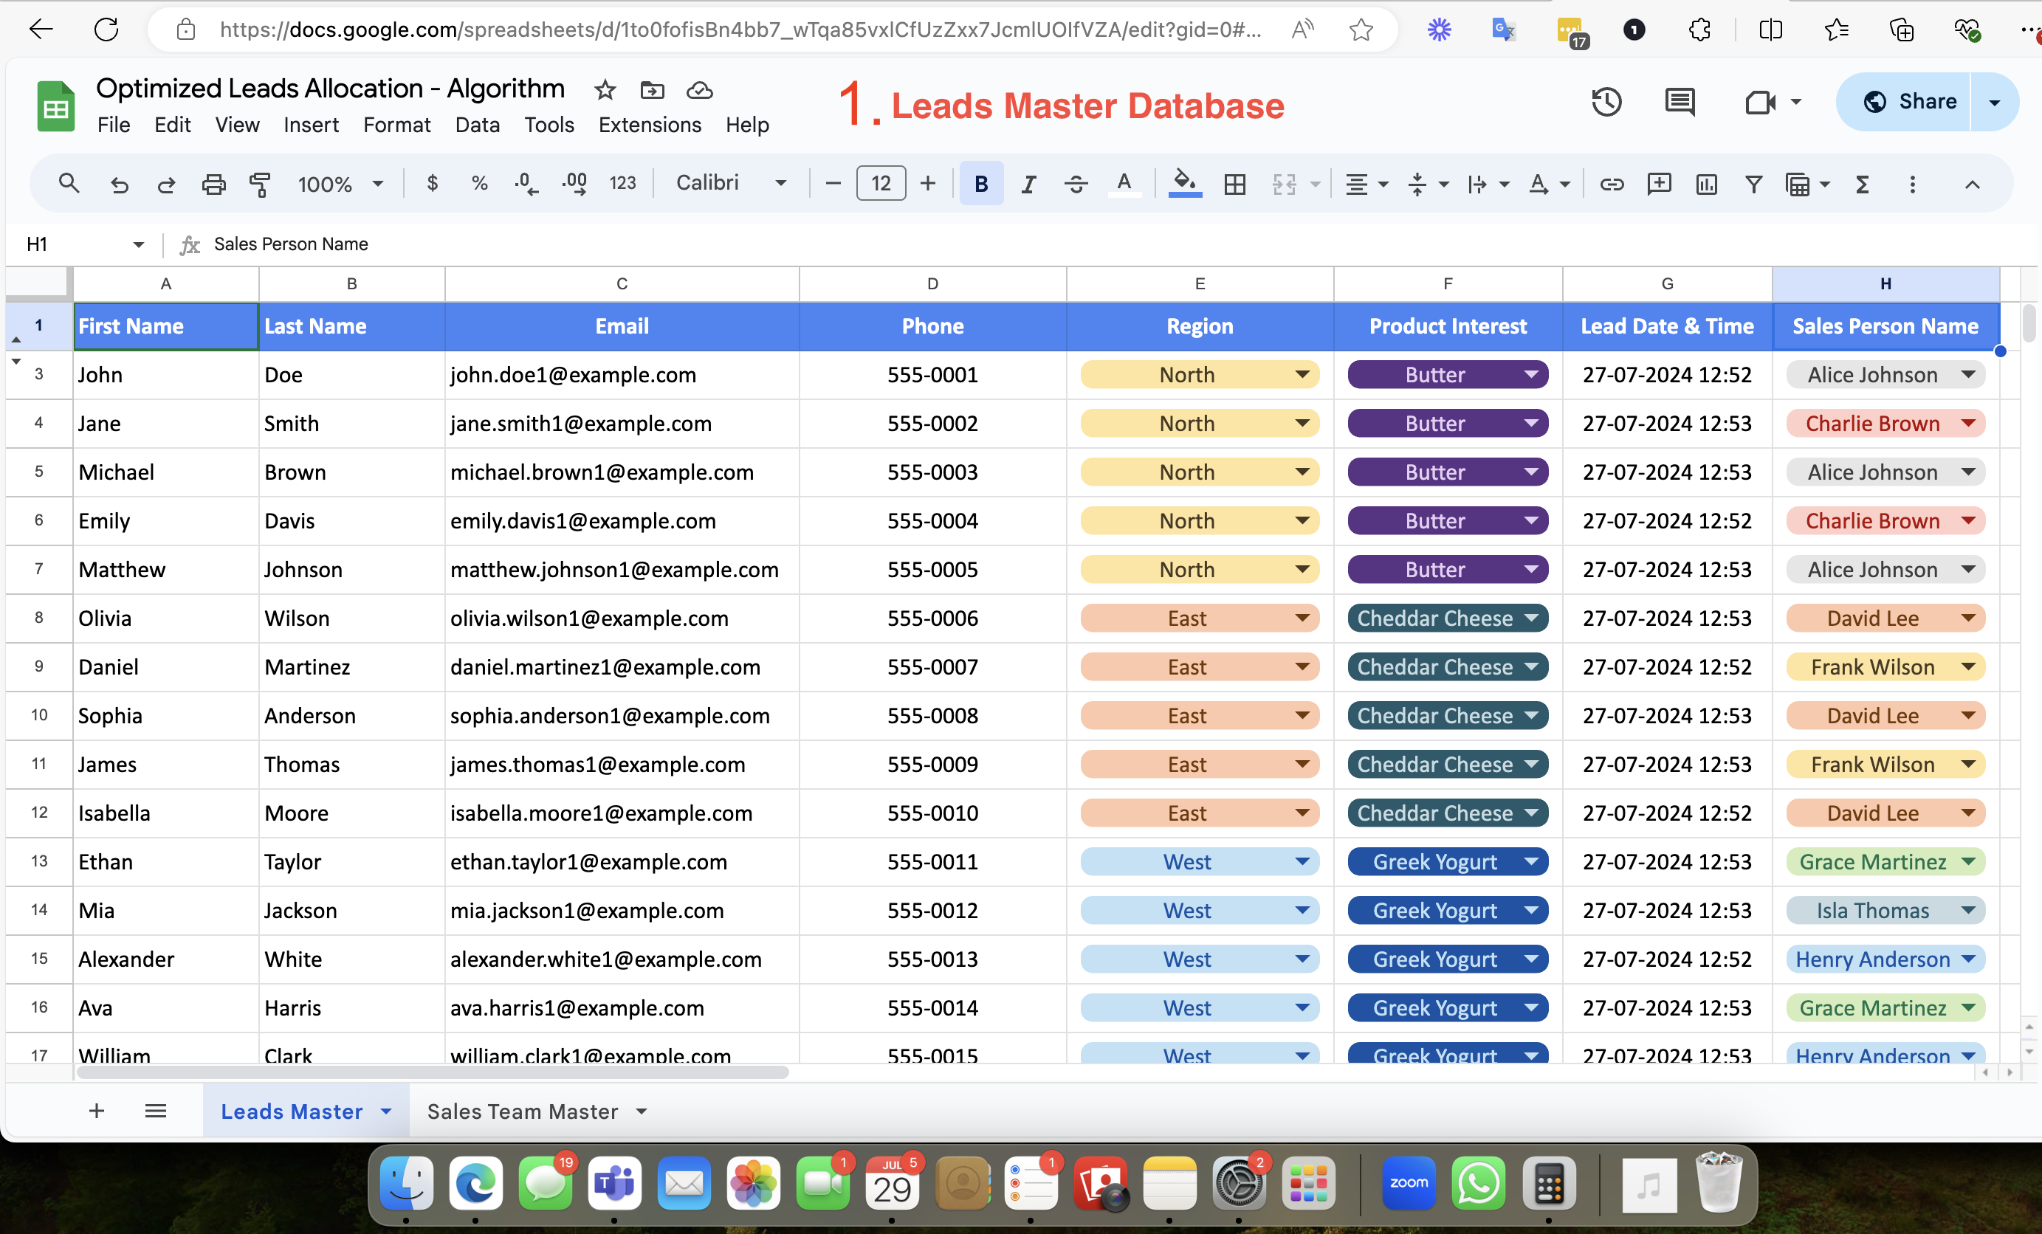Toggle bold formatting button
2042x1234 pixels.
[x=981, y=183]
